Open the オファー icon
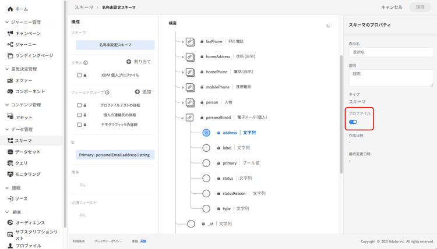 pyautogui.click(x=10, y=80)
